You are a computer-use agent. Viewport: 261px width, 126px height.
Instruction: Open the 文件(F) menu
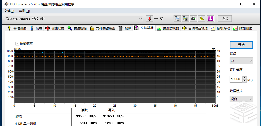click(x=9, y=11)
